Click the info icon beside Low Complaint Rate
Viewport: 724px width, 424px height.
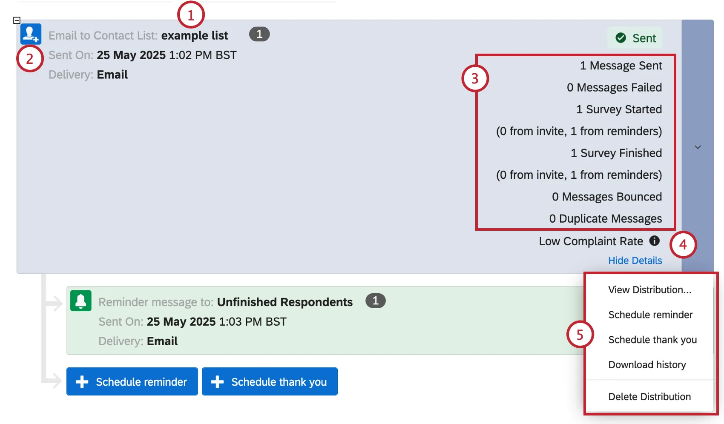[655, 241]
